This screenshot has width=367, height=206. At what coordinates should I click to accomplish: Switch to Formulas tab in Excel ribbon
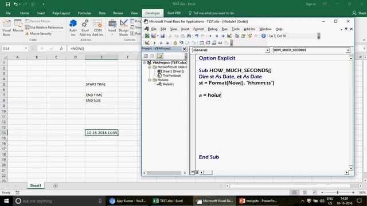(84, 13)
